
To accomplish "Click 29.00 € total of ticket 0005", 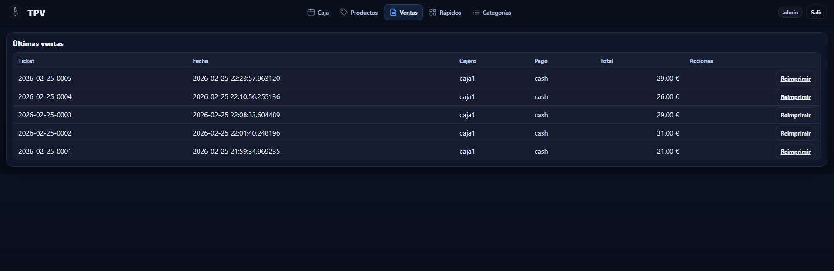I will [668, 78].
